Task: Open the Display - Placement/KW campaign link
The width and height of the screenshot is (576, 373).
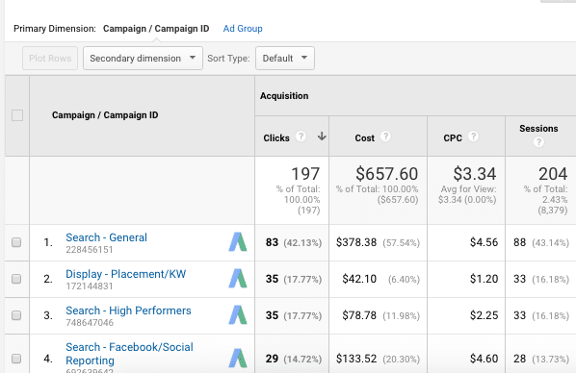Action: (x=125, y=274)
